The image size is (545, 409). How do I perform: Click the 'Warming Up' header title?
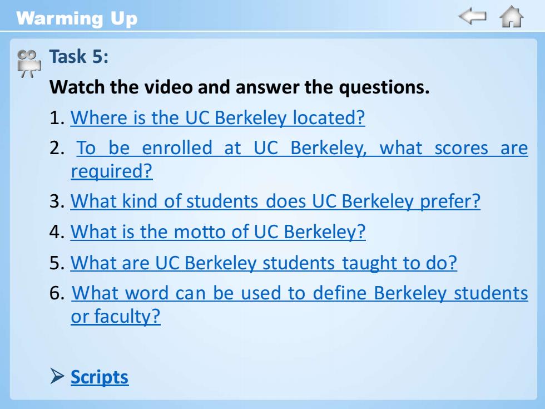click(x=77, y=18)
